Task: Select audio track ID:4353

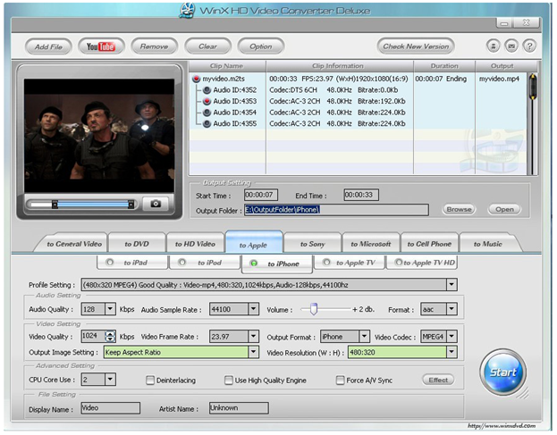Action: click(x=207, y=101)
